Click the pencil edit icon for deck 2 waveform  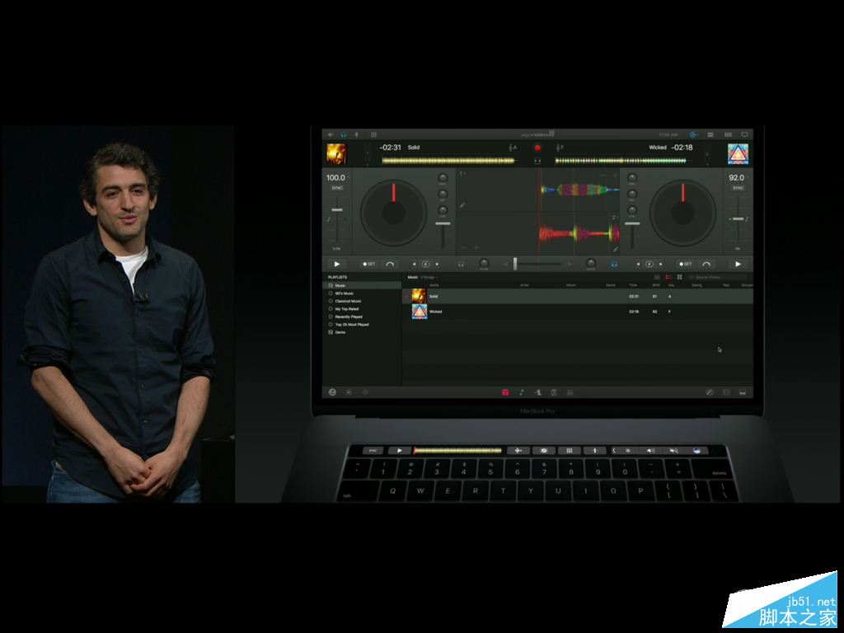(615, 249)
